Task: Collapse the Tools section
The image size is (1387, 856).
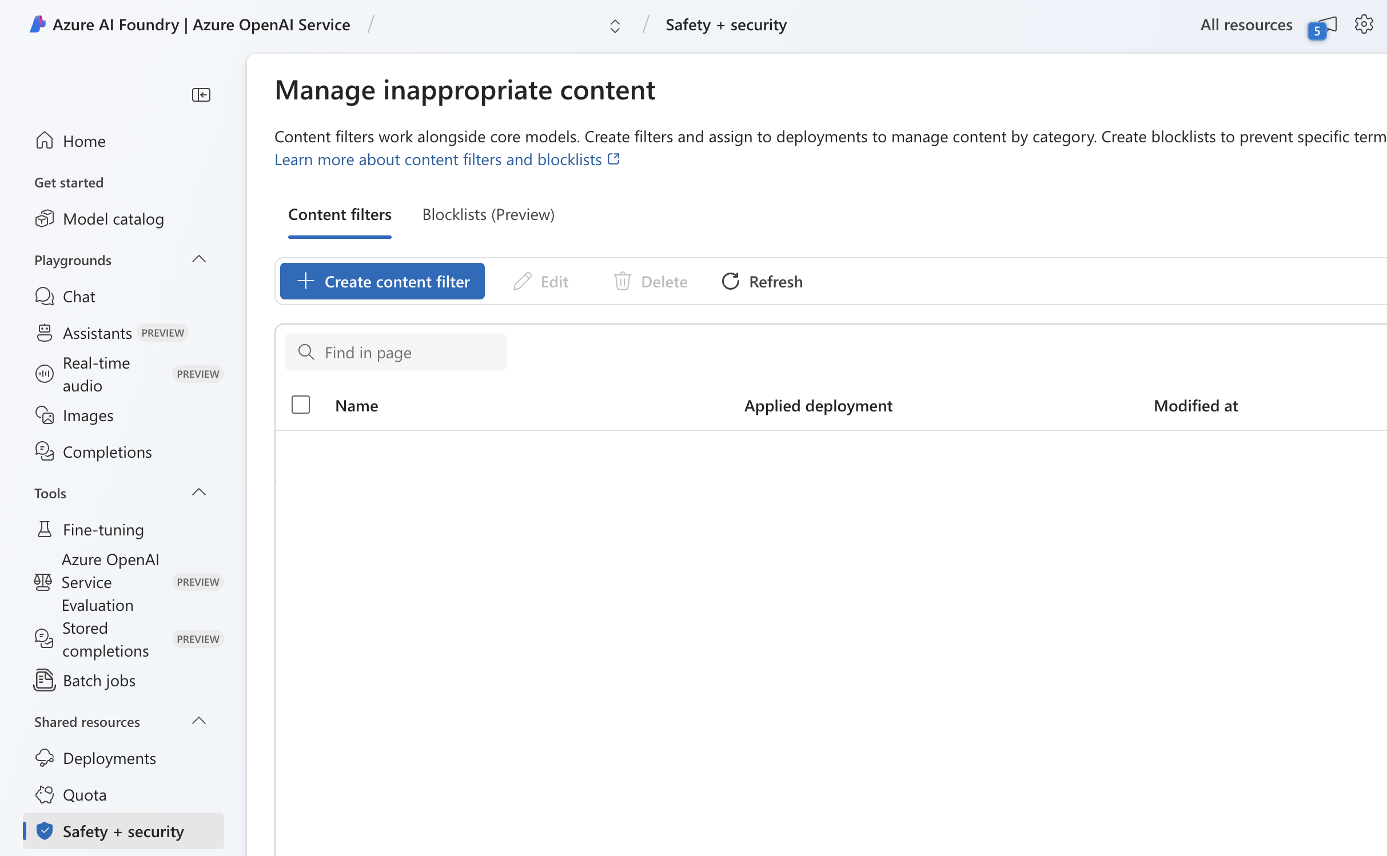Action: tap(198, 491)
